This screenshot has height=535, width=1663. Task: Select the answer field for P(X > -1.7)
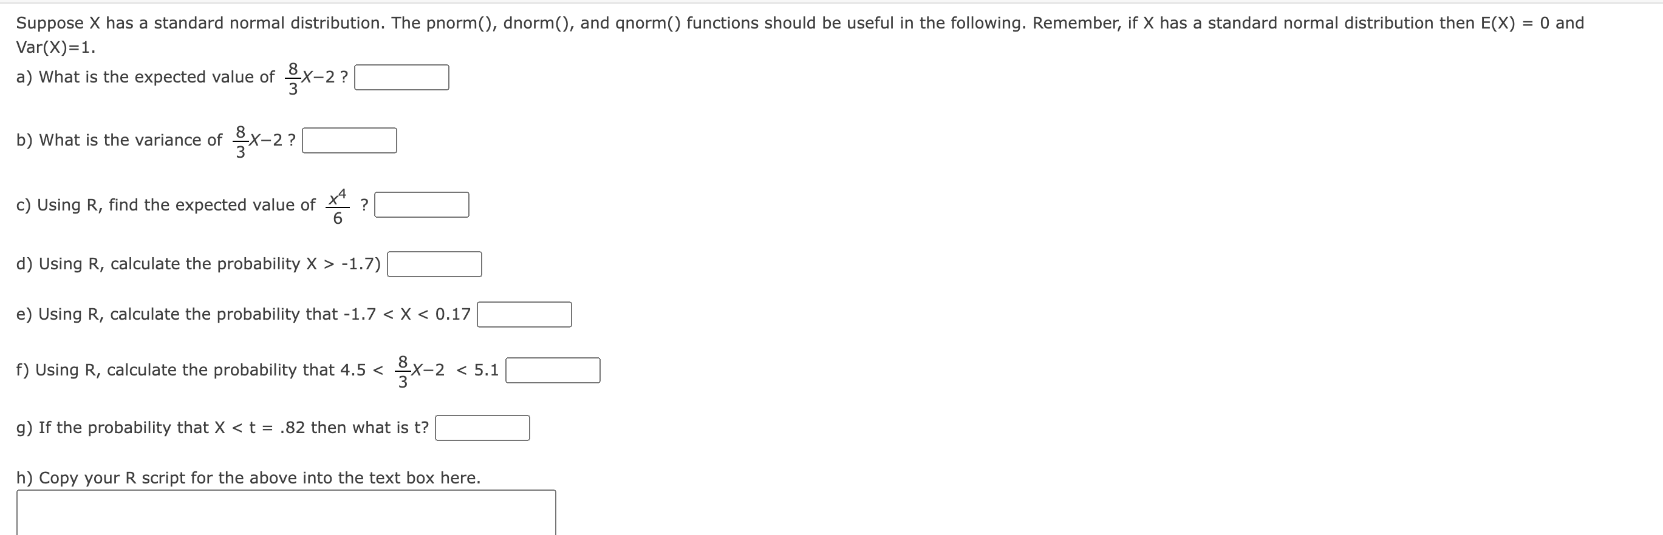(x=435, y=263)
